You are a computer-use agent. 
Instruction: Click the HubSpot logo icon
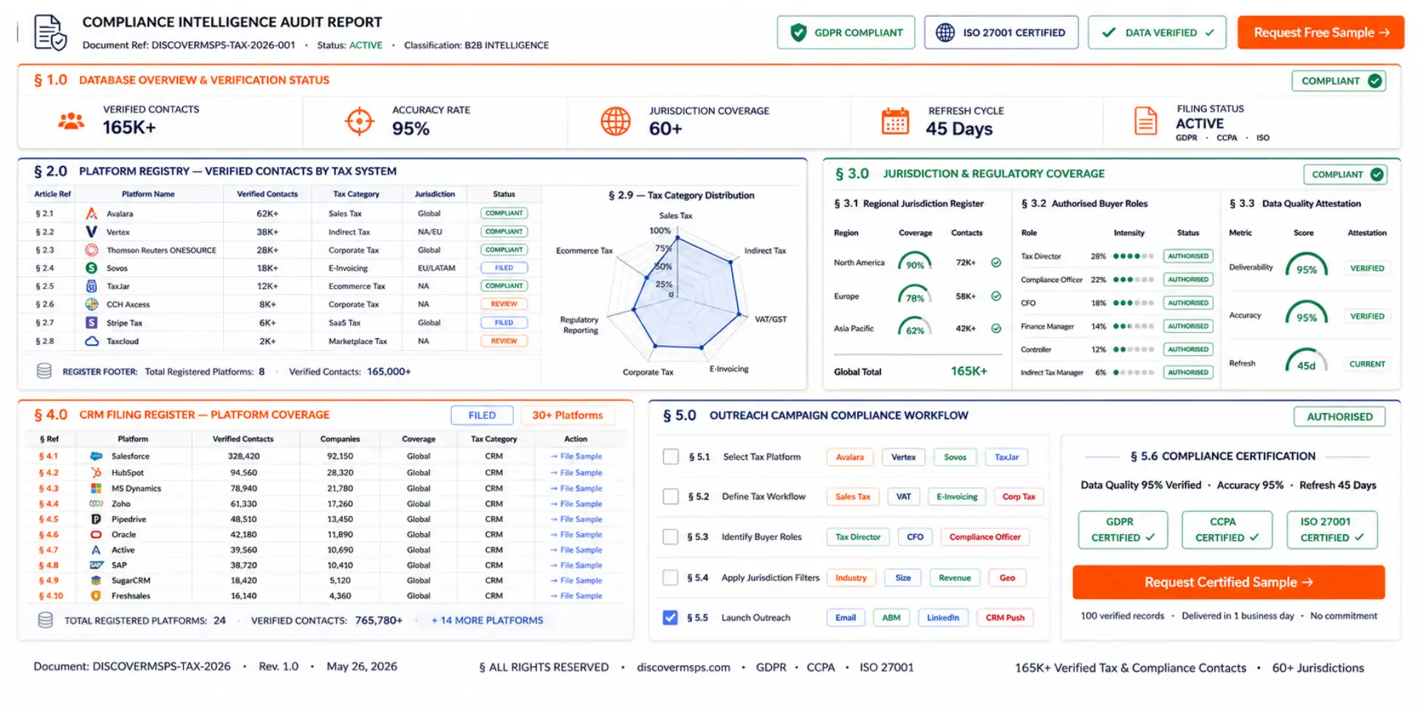point(96,472)
